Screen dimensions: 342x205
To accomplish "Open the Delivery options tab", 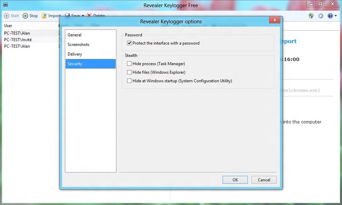I will (x=91, y=54).
